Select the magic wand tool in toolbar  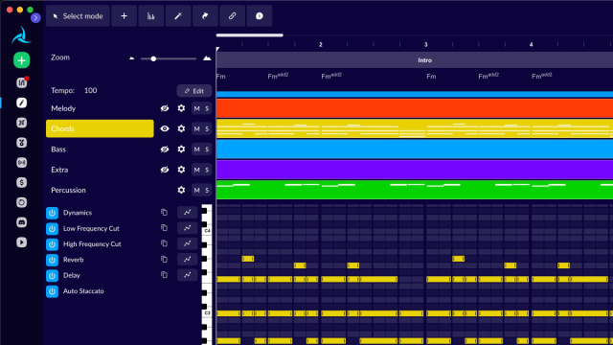[x=178, y=16]
